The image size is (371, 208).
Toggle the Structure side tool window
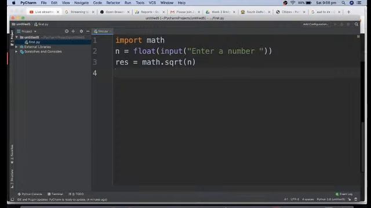click(x=12, y=179)
